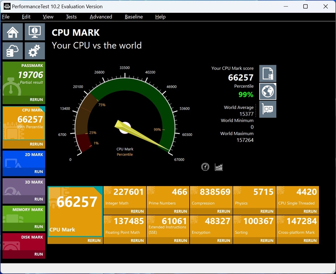Open the Advanced menu
The height and width of the screenshot is (274, 336).
101,17
